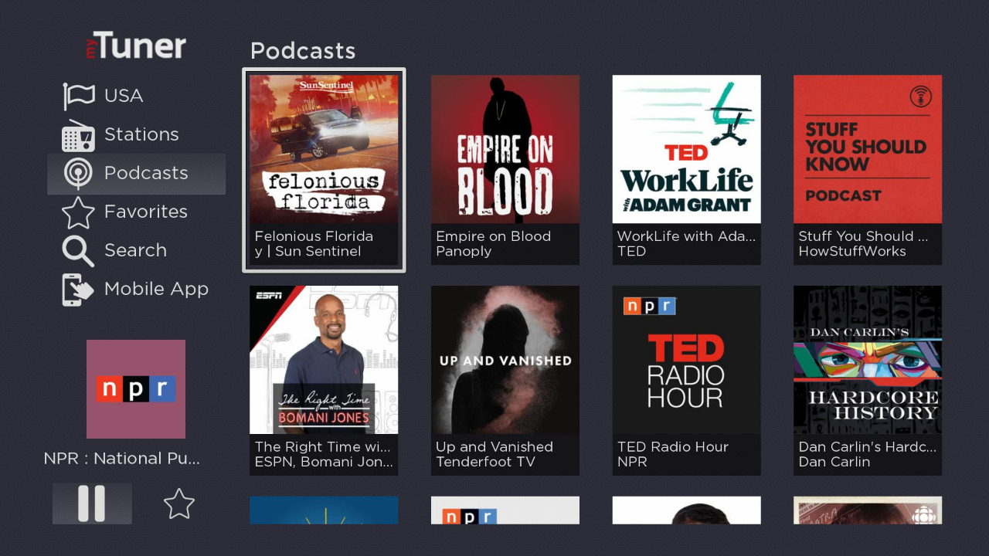Click 'NPR : National Pu...' now-playing title
Viewport: 989px width, 556px height.
122,459
